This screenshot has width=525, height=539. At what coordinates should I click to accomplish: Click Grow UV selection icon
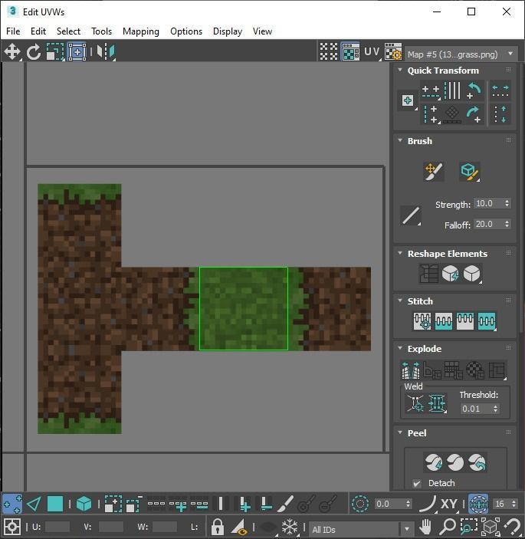tap(113, 504)
